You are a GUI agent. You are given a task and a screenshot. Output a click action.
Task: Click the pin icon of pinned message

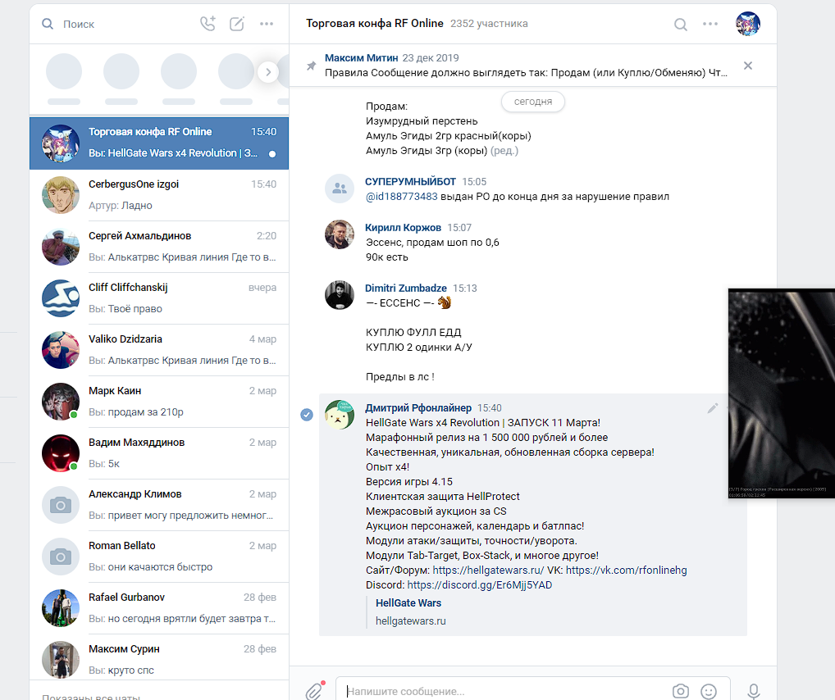[311, 66]
